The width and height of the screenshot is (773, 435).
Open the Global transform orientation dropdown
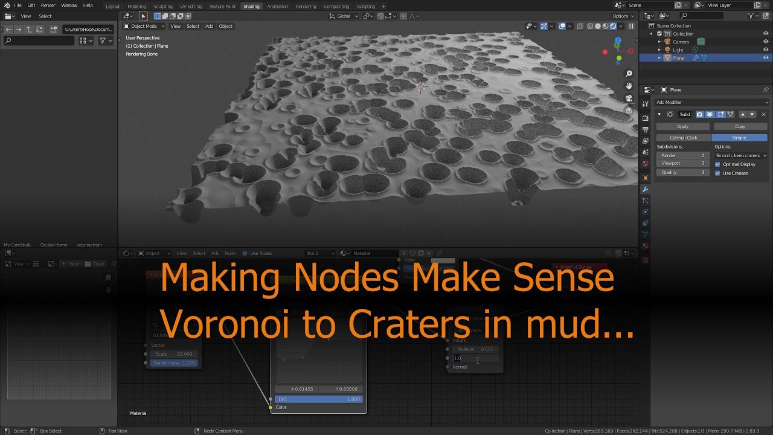tap(344, 16)
